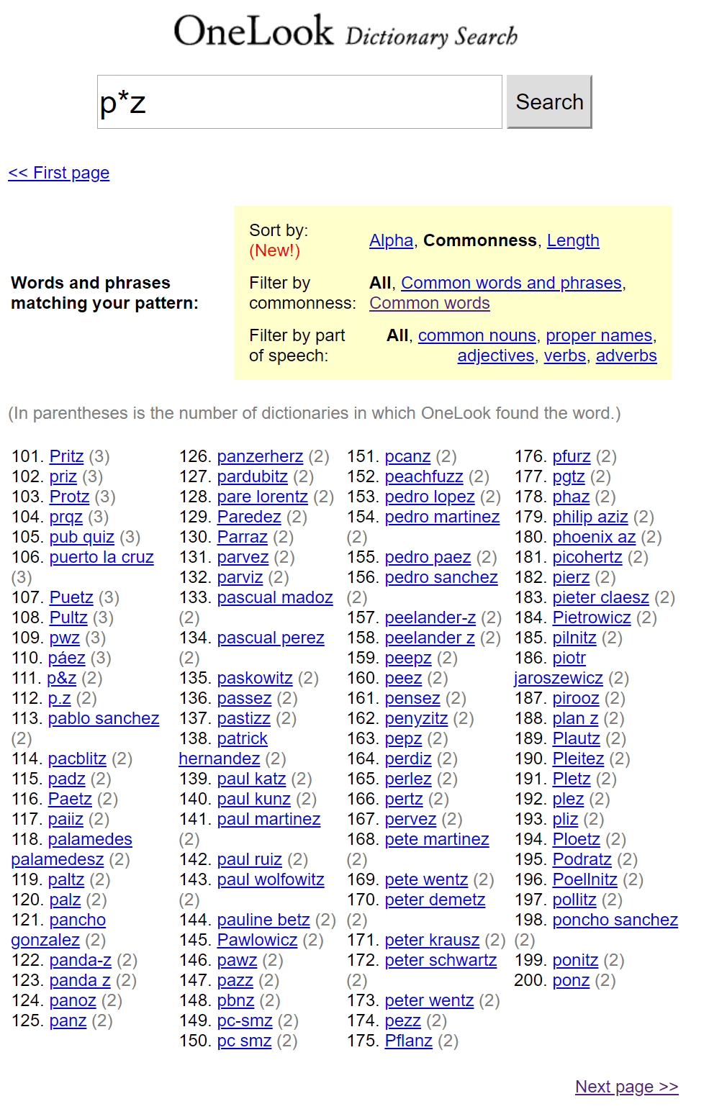Viewport: 709px width, 1109px height.
Task: Open the Next page link
Action: (x=627, y=1087)
